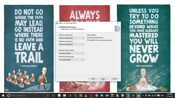Open the clock showing 7:22 PM

pos(170,96)
